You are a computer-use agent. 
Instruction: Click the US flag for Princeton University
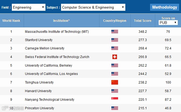click(x=115, y=108)
